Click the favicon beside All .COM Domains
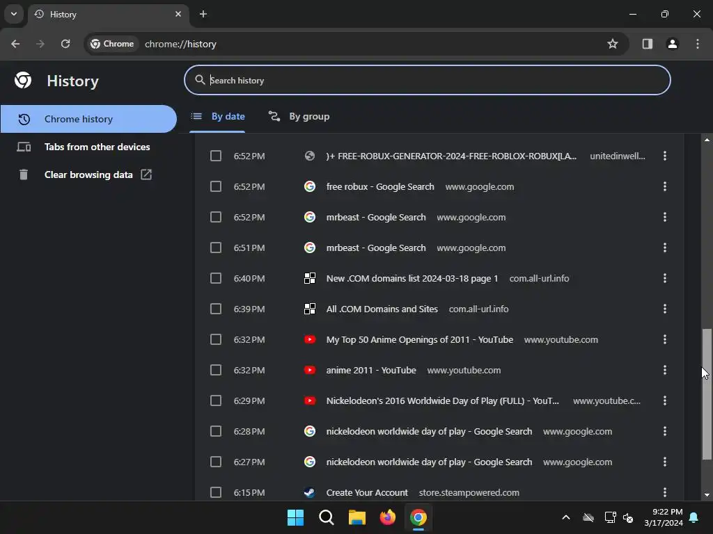The image size is (713, 534). [310, 309]
